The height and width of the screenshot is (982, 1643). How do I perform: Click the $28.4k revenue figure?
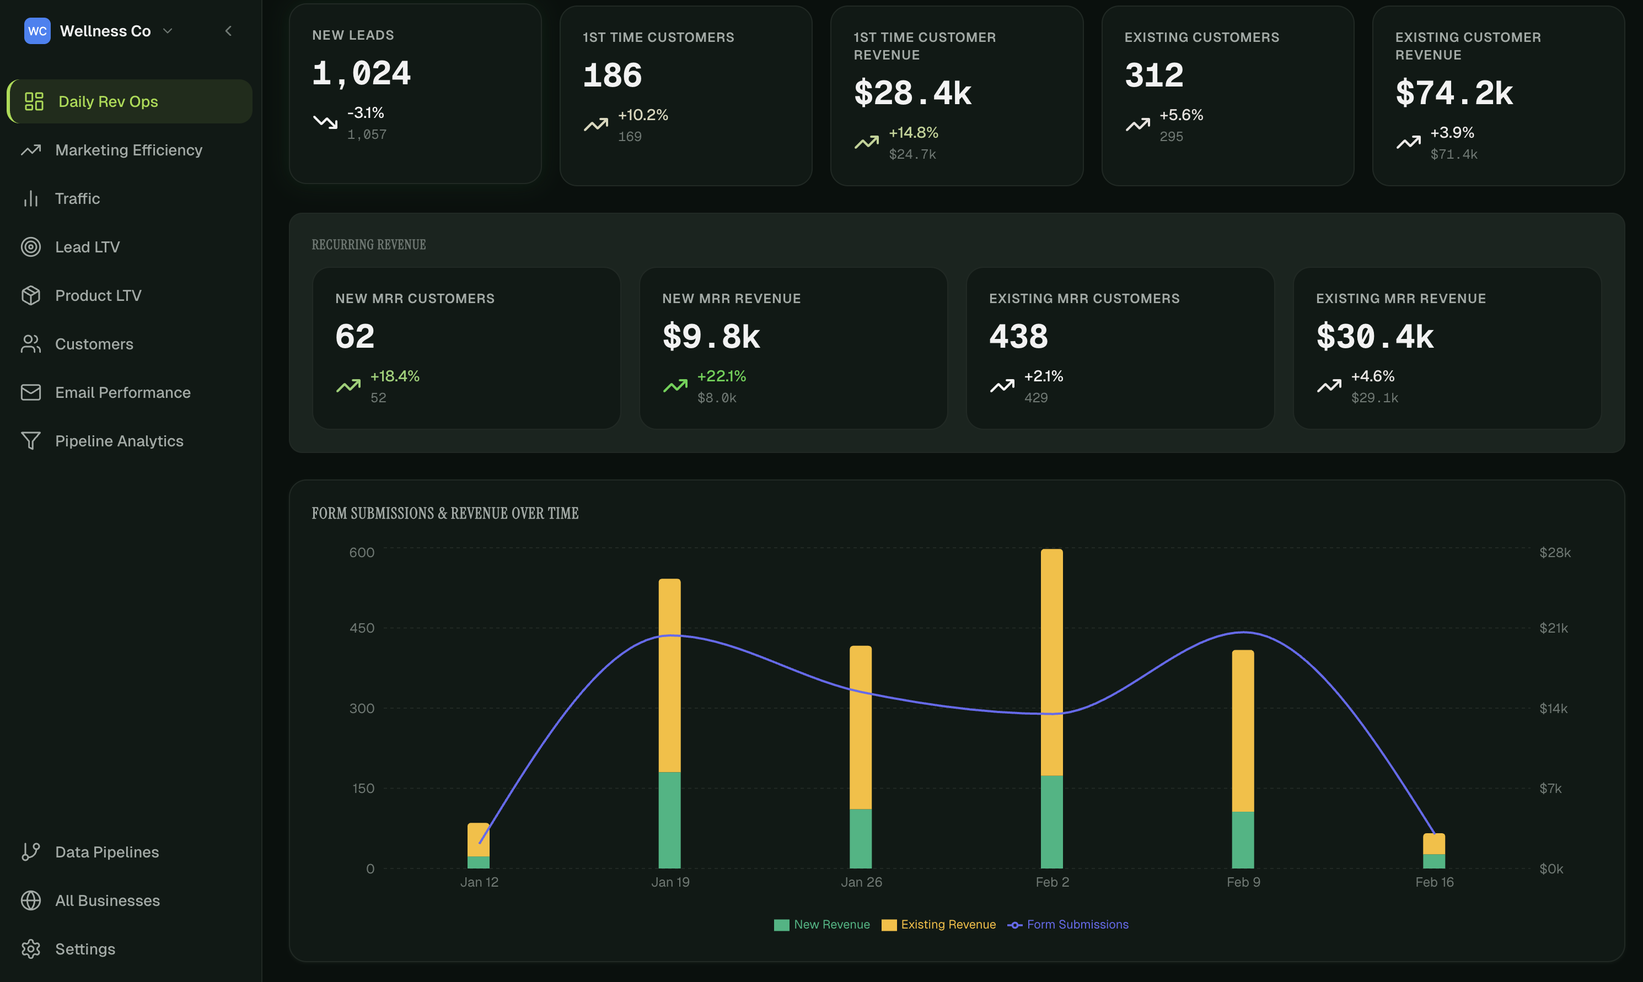(x=912, y=93)
